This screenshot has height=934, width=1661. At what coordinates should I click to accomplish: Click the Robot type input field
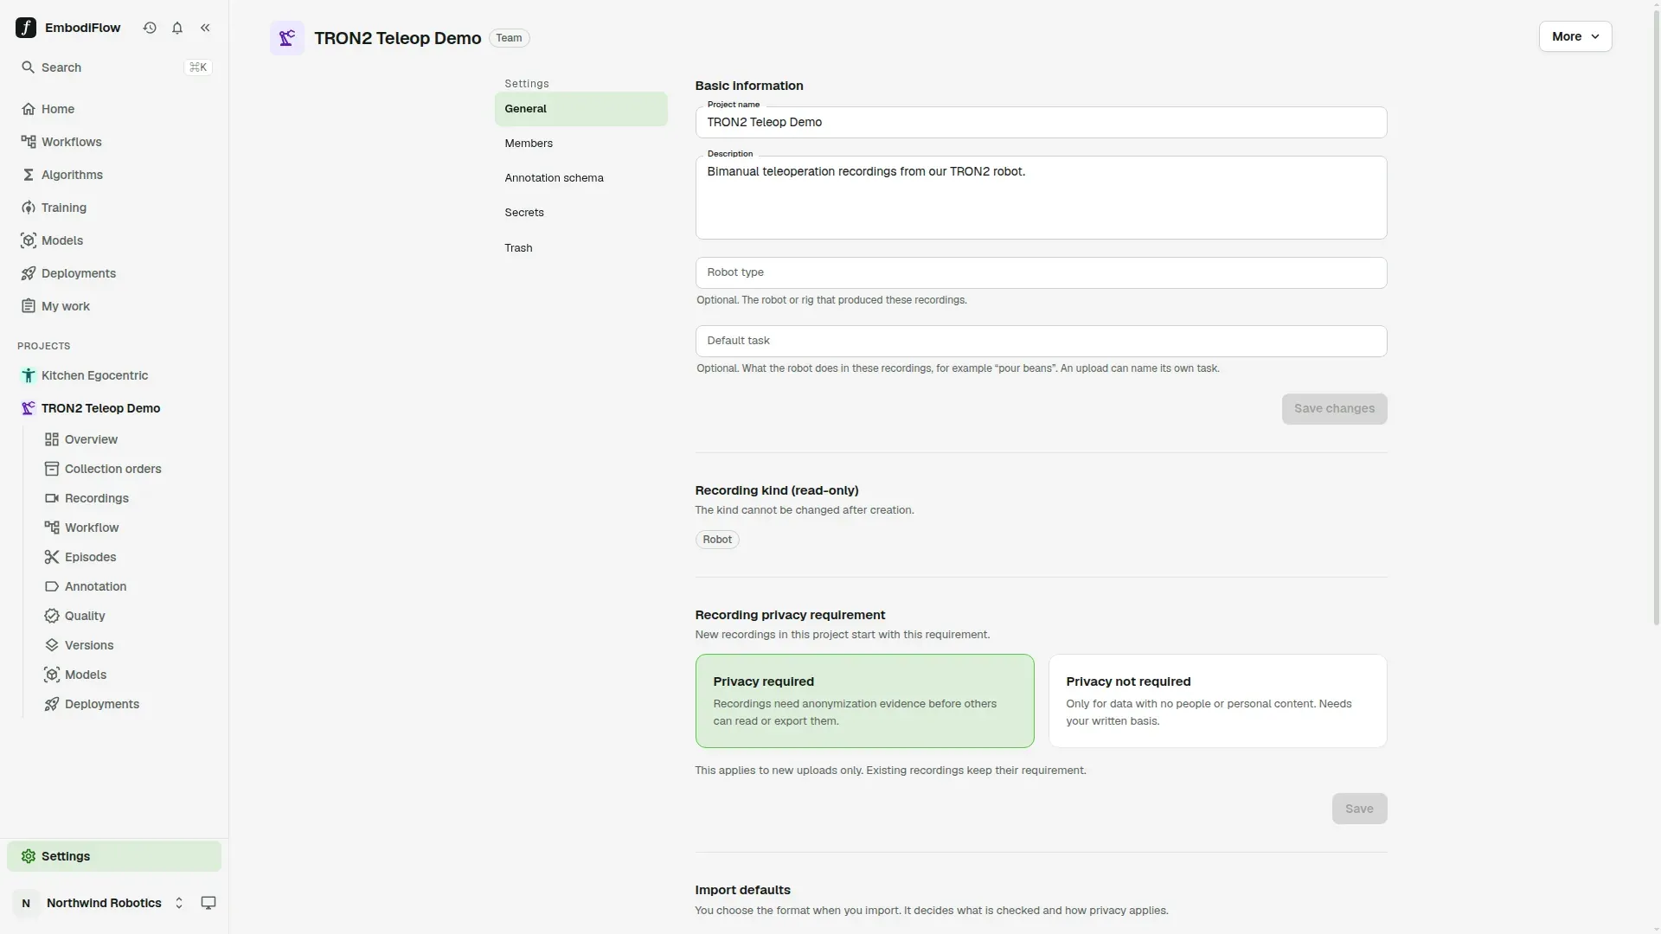(1041, 272)
